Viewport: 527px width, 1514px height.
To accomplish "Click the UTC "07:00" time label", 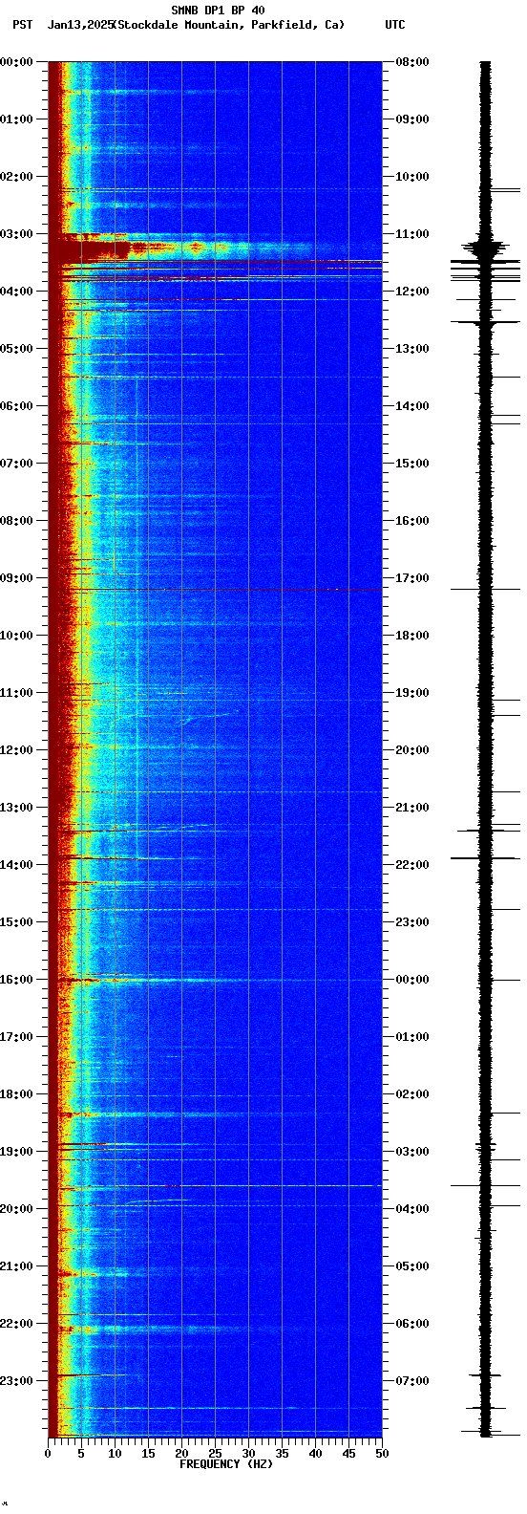I will [412, 1381].
